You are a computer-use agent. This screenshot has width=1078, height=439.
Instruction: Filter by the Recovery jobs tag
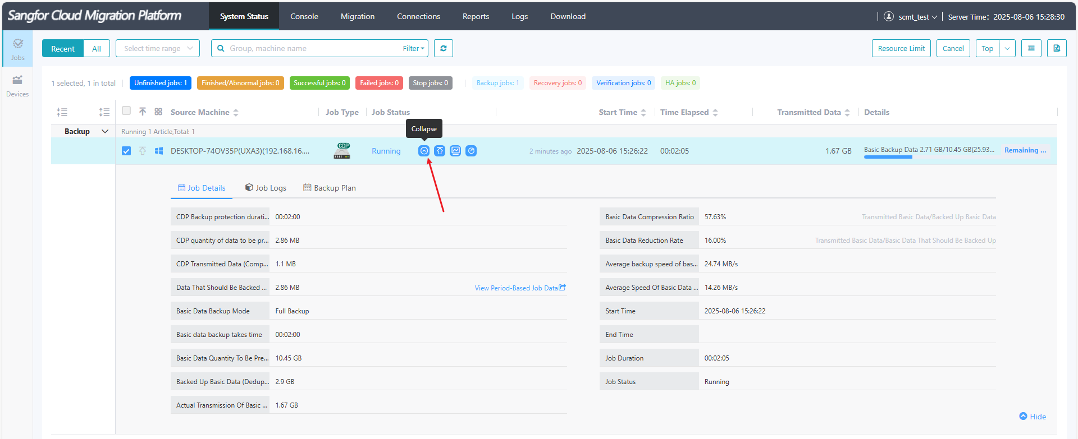coord(558,83)
